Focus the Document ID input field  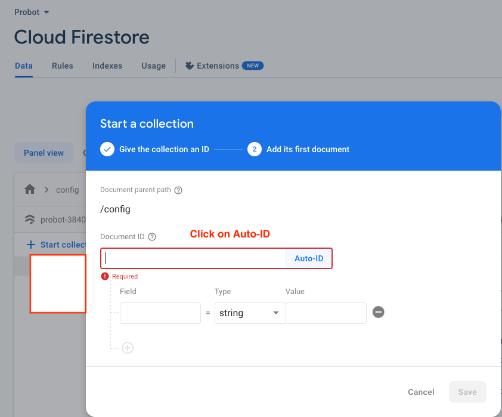click(x=193, y=258)
